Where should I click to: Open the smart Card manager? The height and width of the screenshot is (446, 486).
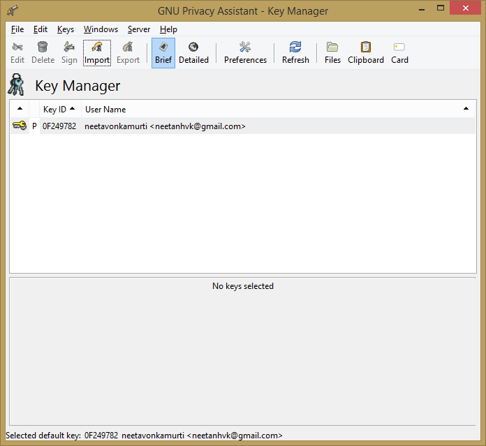tap(399, 48)
